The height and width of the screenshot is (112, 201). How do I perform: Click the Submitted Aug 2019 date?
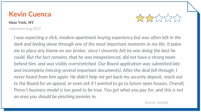click(25, 28)
